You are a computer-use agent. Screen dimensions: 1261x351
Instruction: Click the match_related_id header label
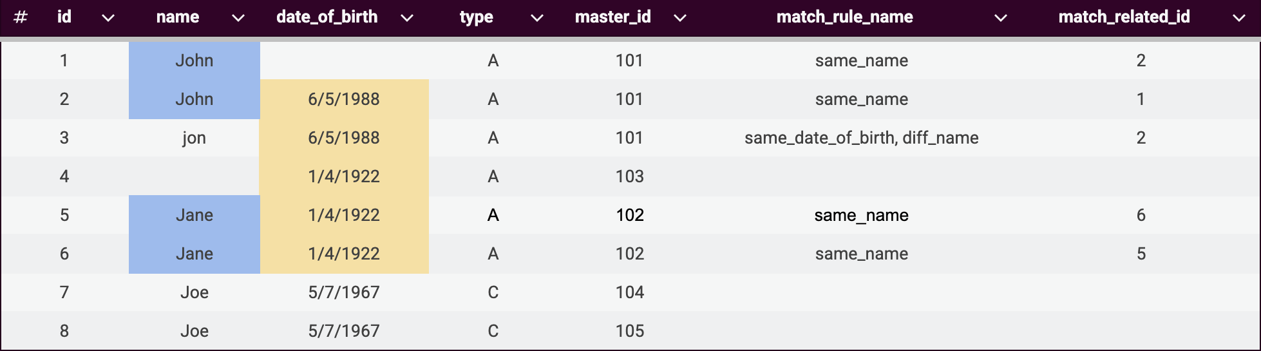click(1124, 17)
